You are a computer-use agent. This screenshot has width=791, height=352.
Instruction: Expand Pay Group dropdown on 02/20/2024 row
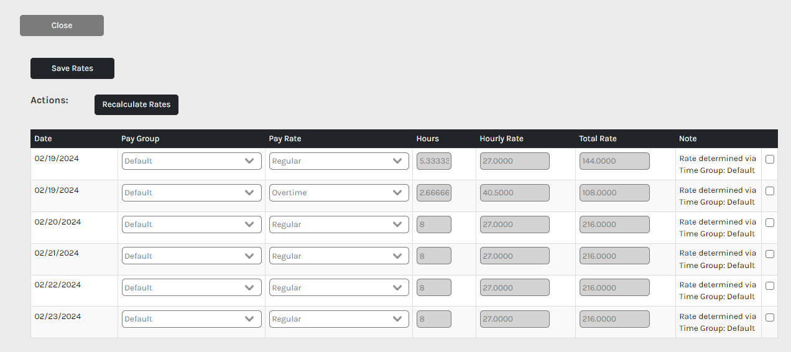[x=192, y=225]
